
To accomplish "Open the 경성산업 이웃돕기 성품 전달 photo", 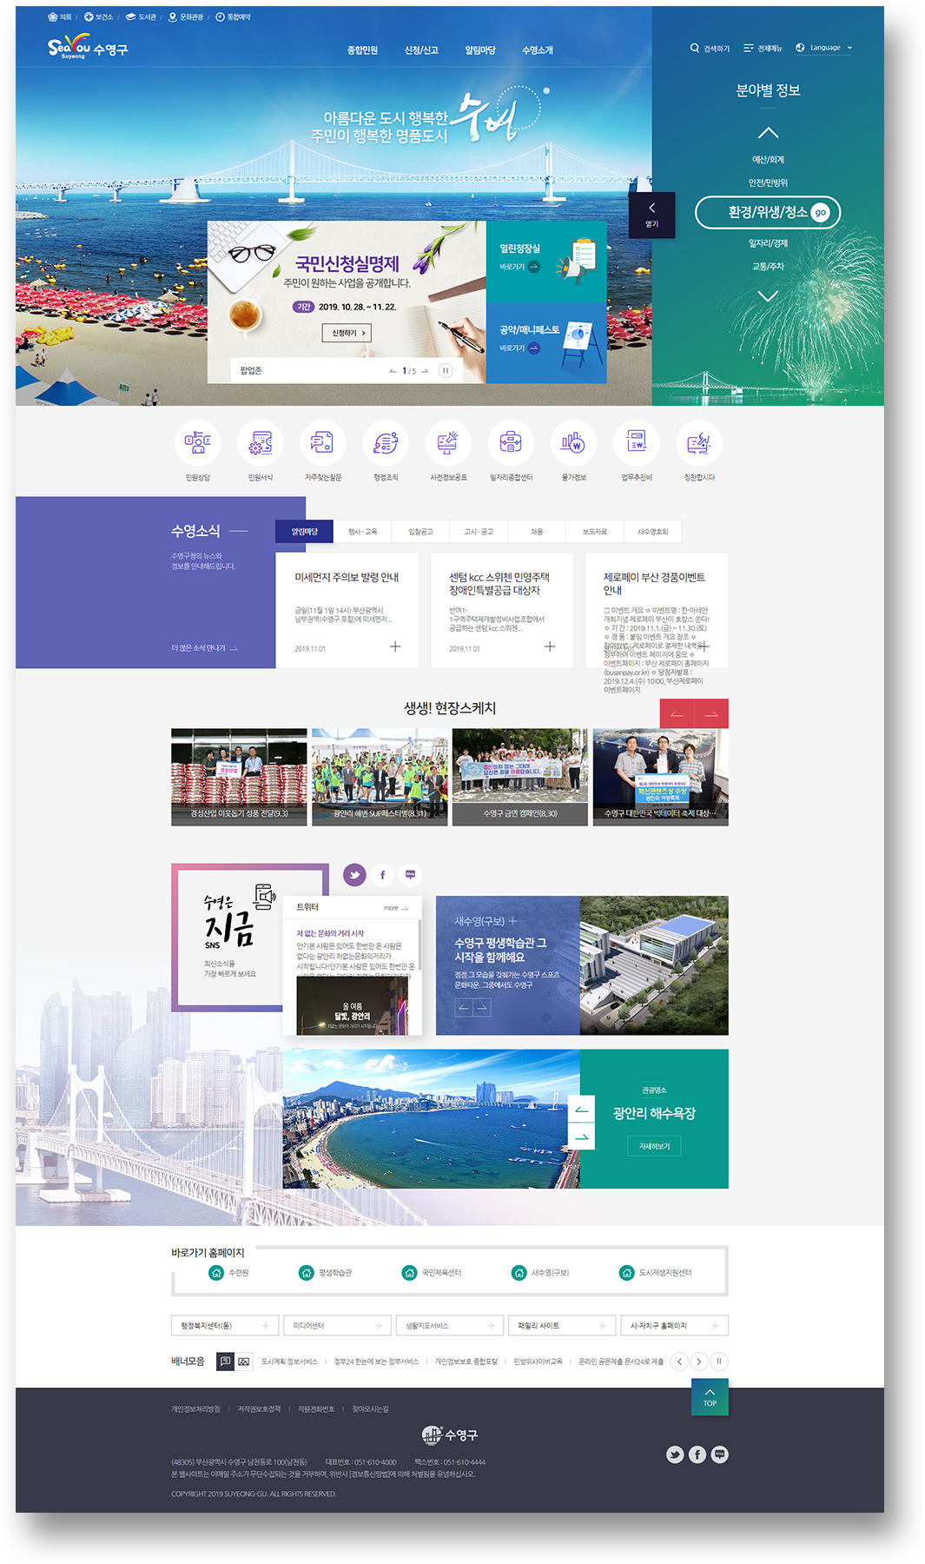I will pos(239,777).
